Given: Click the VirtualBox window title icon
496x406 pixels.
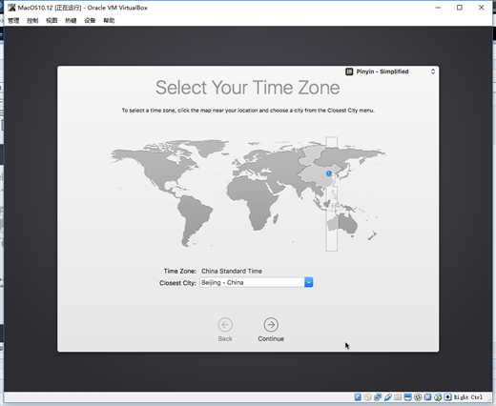Looking at the screenshot, I should click(11, 8).
